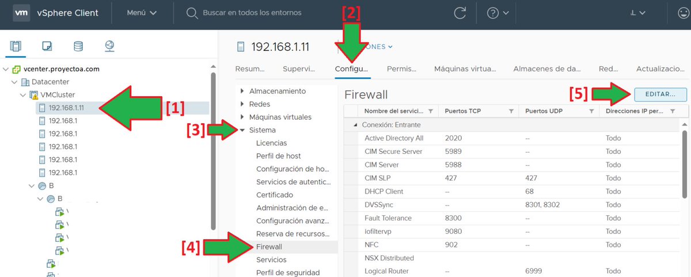Collapse the vcenter.proyectoa.com tree node
This screenshot has width=691, height=277.
[x=6, y=69]
